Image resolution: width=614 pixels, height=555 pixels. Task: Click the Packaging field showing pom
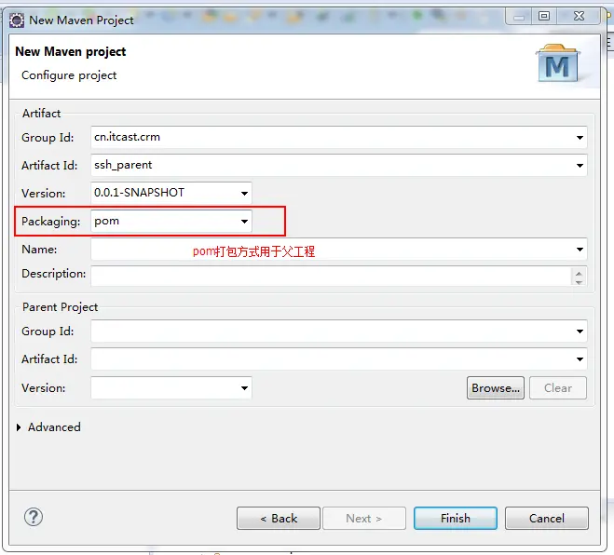(x=171, y=221)
